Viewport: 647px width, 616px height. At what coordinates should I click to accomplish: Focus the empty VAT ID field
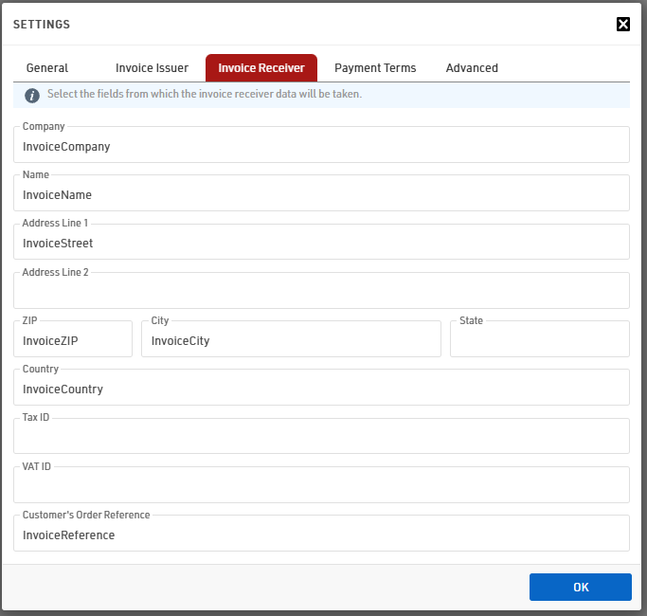pos(321,486)
